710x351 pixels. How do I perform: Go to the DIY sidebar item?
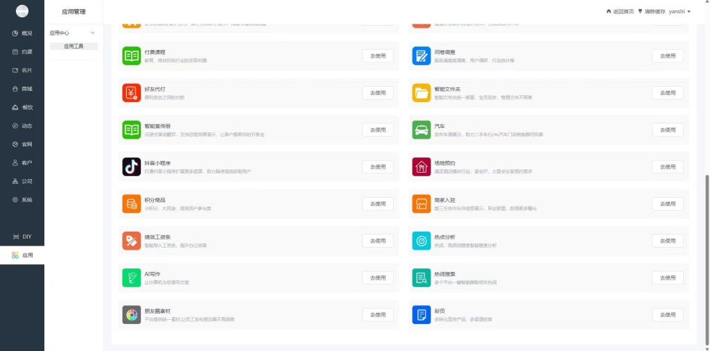coord(22,237)
